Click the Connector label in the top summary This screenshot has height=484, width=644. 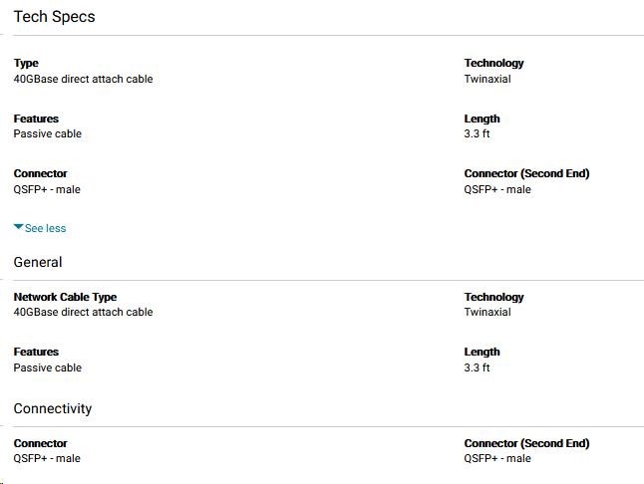coord(40,173)
